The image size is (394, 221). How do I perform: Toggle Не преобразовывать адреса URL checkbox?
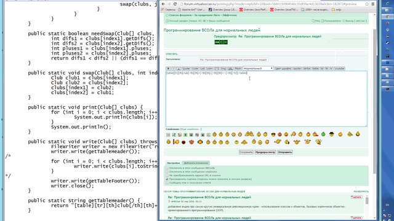tap(167, 176)
